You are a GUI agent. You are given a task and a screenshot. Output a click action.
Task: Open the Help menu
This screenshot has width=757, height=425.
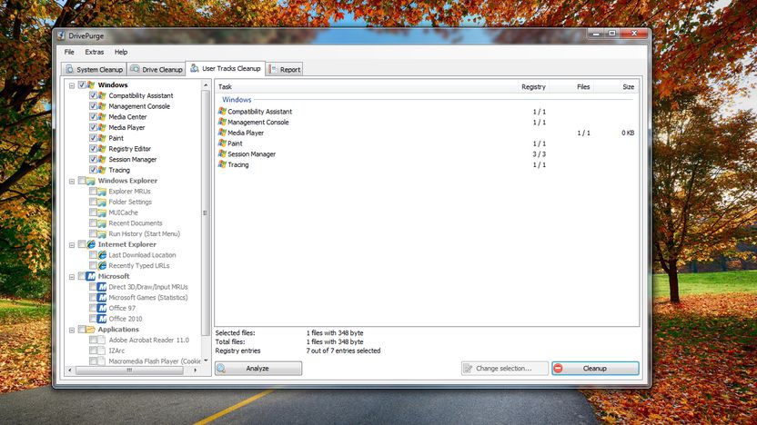pos(121,52)
